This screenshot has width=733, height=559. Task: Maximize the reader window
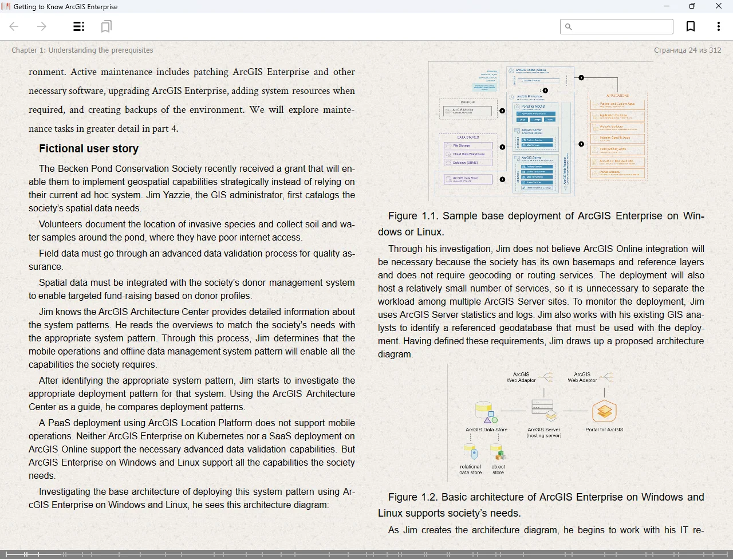[x=692, y=6]
